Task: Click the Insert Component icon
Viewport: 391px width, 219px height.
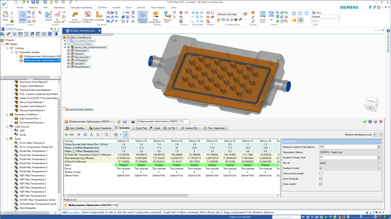Action: tap(75, 15)
